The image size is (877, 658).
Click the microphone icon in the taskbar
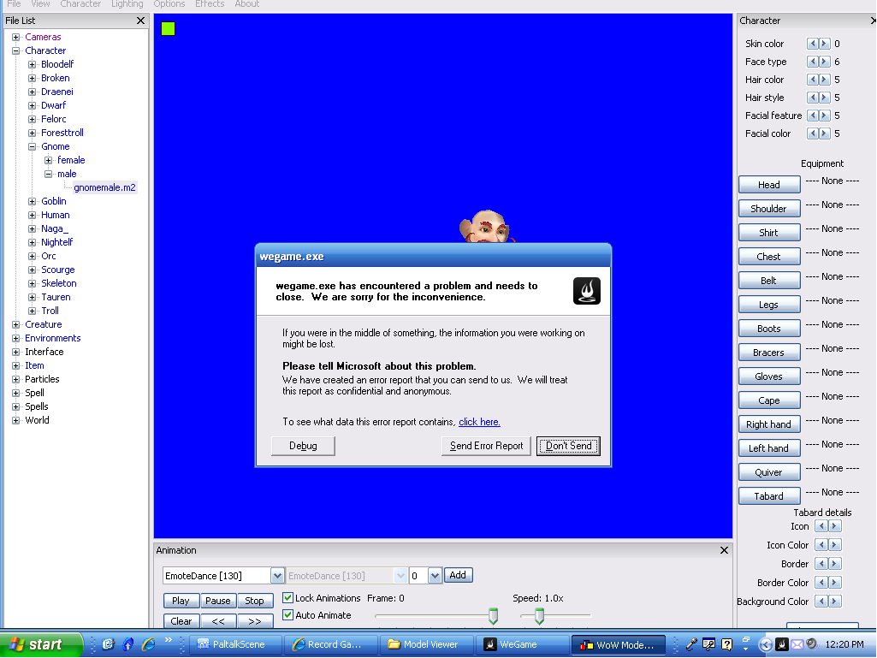691,644
